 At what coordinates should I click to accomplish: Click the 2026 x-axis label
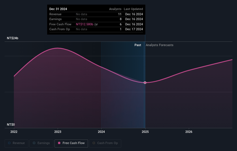click(x=189, y=132)
